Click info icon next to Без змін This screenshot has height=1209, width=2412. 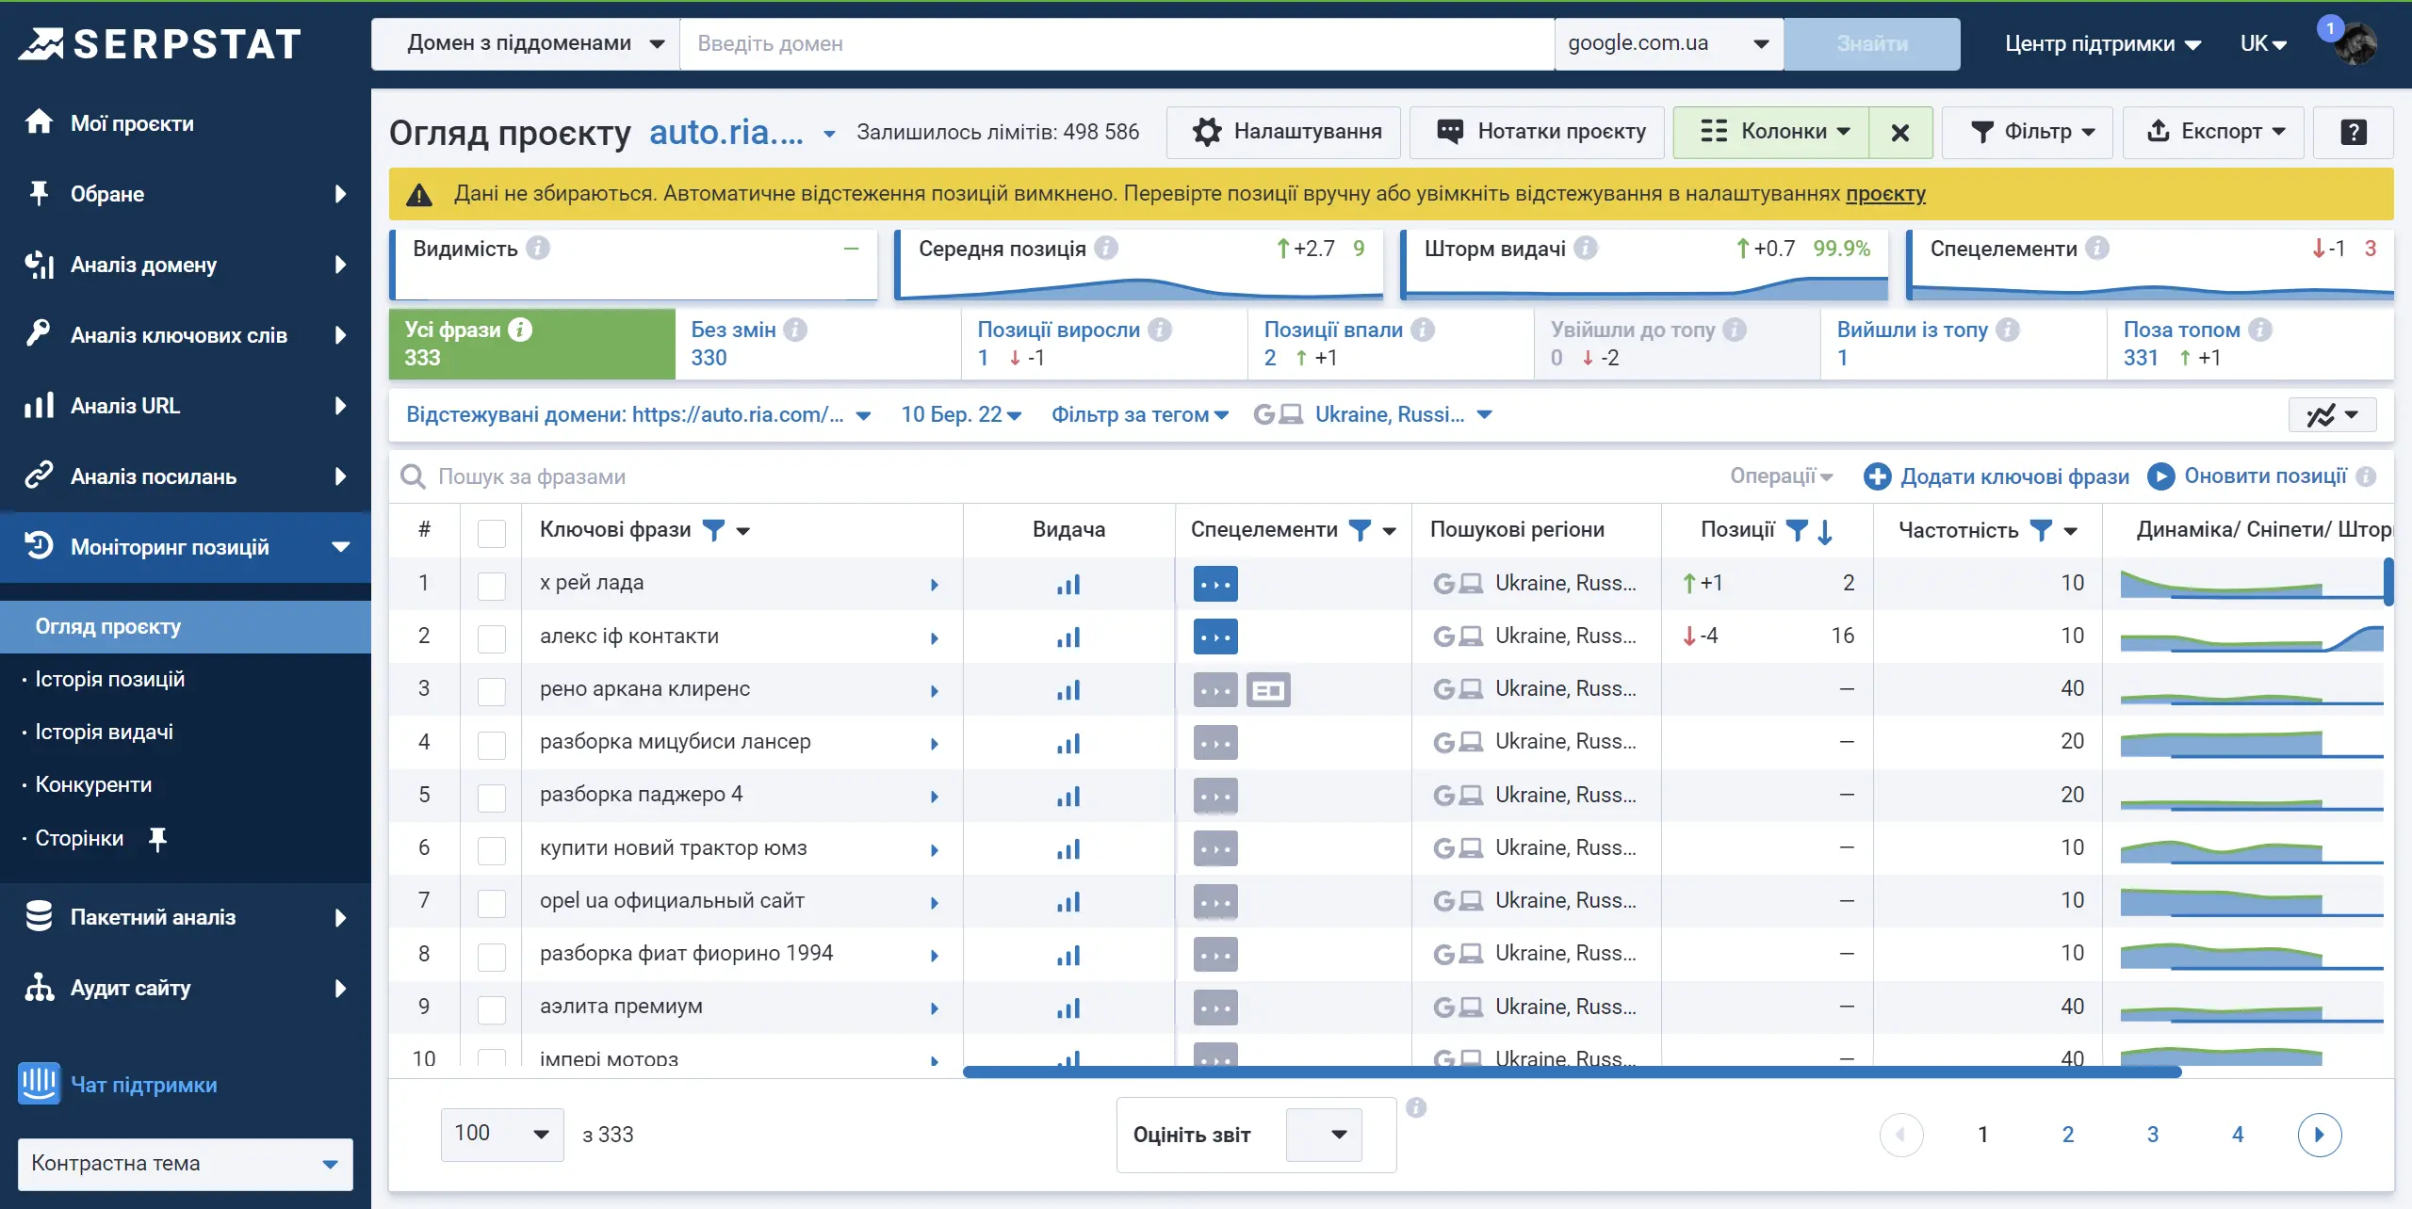click(x=795, y=330)
